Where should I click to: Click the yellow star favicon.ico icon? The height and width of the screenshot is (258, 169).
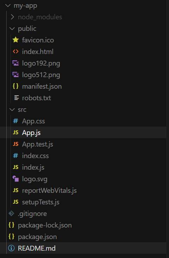(16, 40)
